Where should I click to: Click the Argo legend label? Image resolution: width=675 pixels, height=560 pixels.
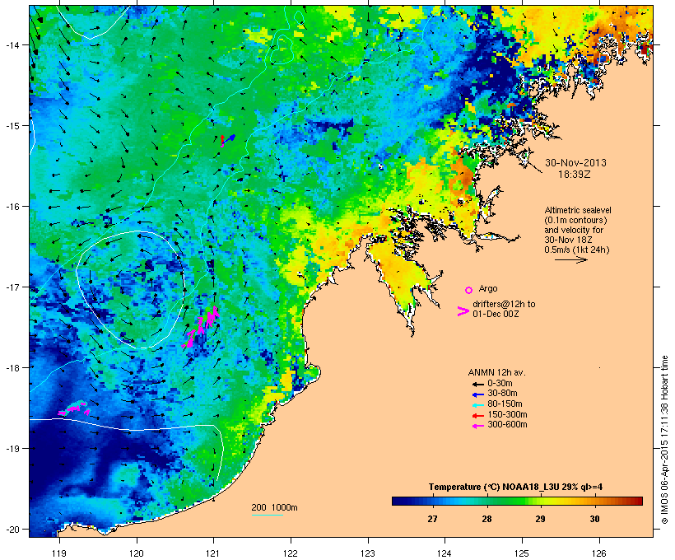[488, 288]
